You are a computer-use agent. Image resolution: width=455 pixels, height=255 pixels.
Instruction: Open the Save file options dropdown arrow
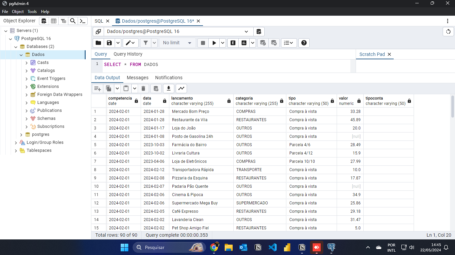pos(118,43)
